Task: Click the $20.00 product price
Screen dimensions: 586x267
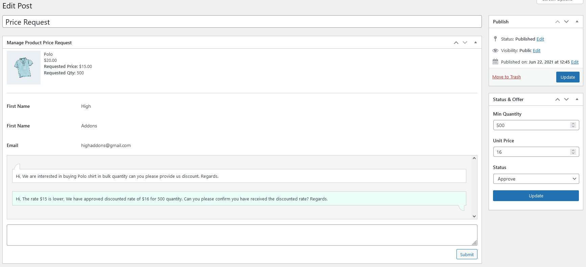Action: coord(50,60)
